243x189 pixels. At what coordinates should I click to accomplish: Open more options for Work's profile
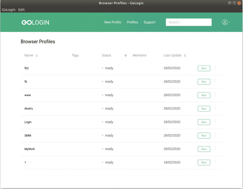tap(215, 108)
